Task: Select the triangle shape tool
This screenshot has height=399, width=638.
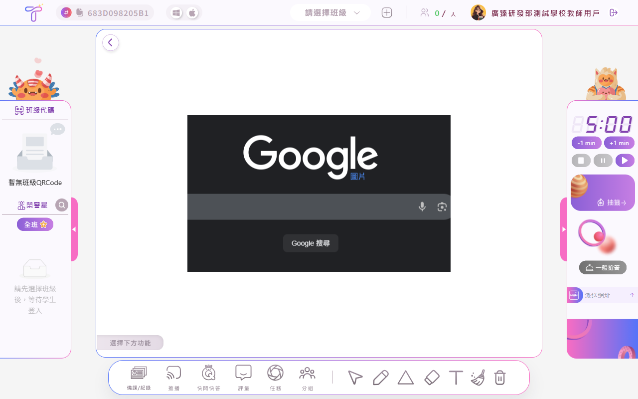Action: [406, 378]
